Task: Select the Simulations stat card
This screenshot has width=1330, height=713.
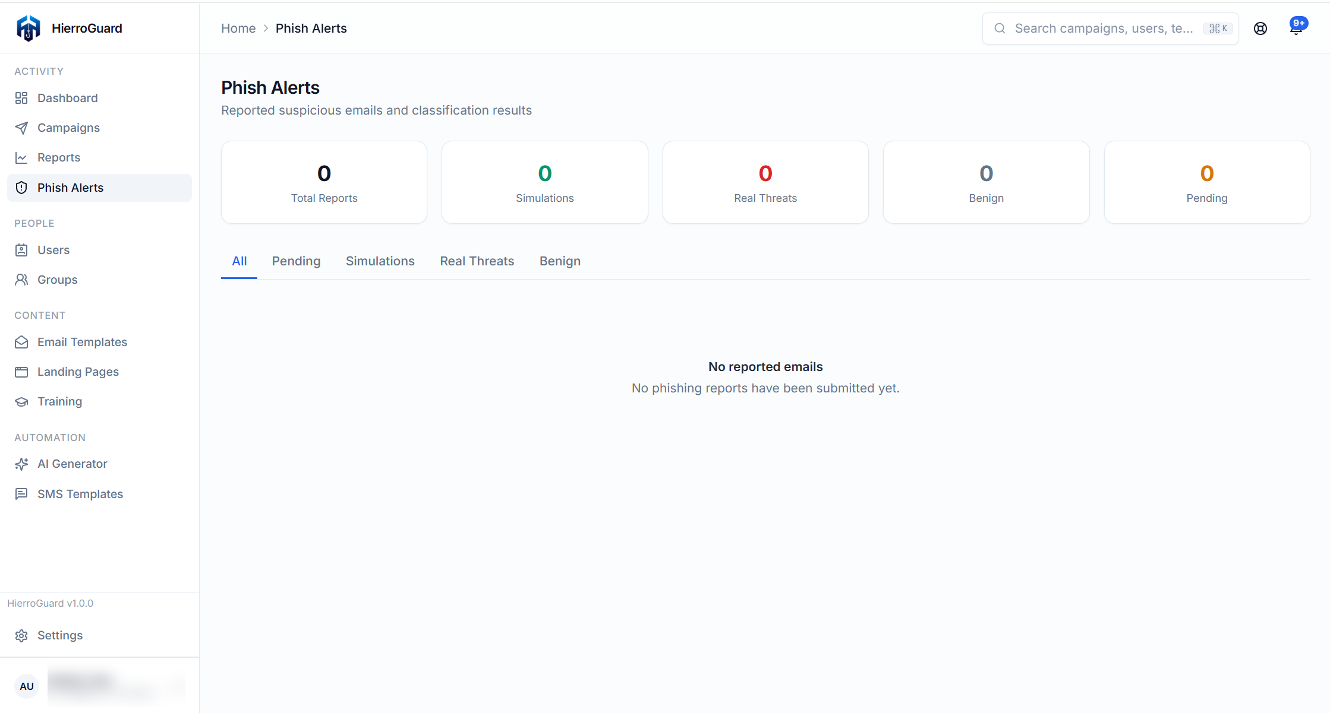Action: click(545, 182)
